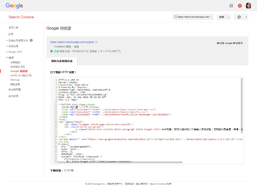The height and width of the screenshot is (186, 257).
Task: Open the dotch.herokuapp.com/system link
Action: tap(72, 42)
